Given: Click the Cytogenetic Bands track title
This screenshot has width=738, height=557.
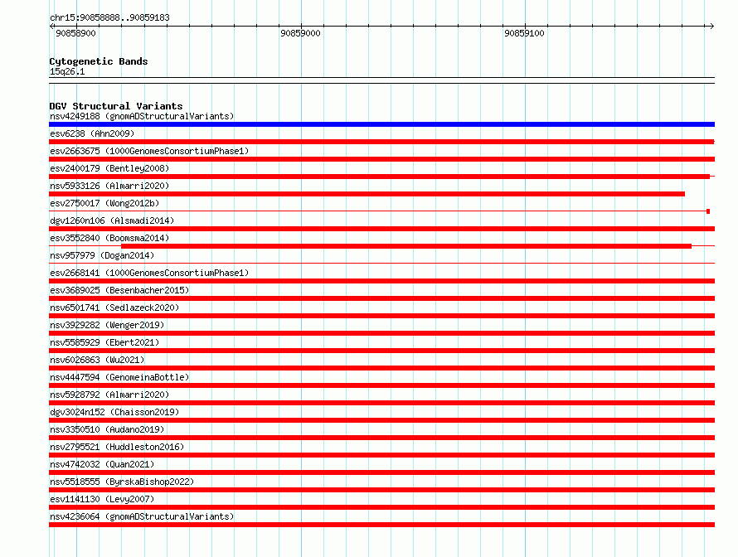Looking at the screenshot, I should [x=99, y=61].
